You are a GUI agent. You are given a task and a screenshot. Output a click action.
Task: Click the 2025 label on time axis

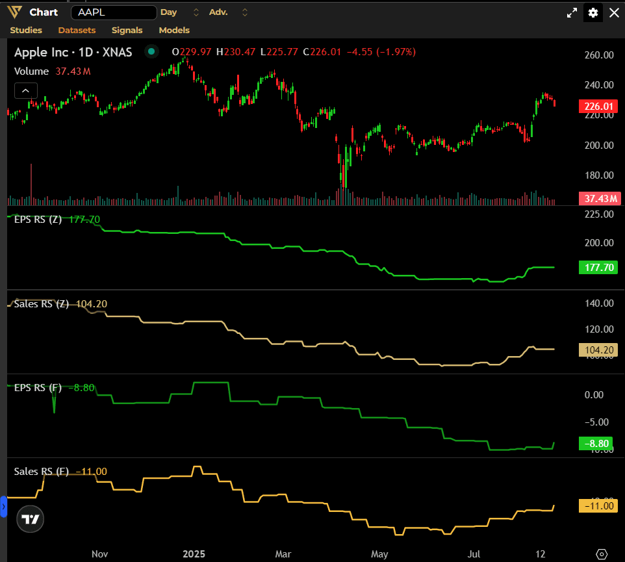[194, 554]
